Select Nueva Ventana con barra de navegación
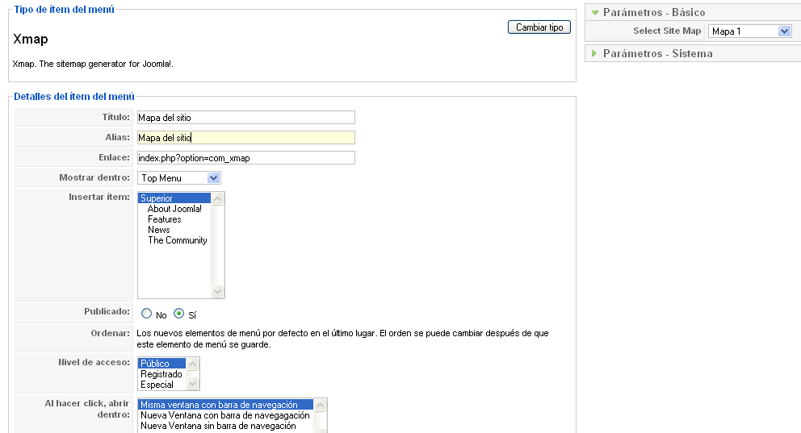Viewport: 801px width, 433px height. [x=224, y=415]
